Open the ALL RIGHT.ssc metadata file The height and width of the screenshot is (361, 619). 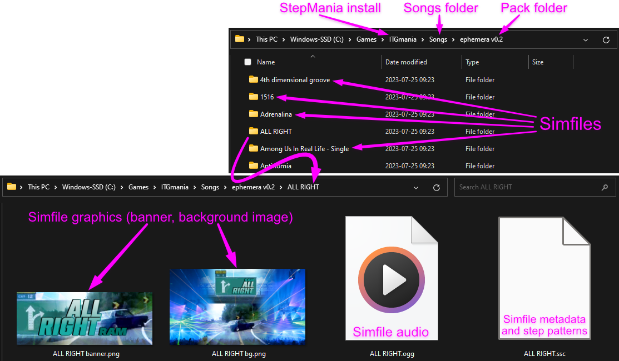point(544,278)
